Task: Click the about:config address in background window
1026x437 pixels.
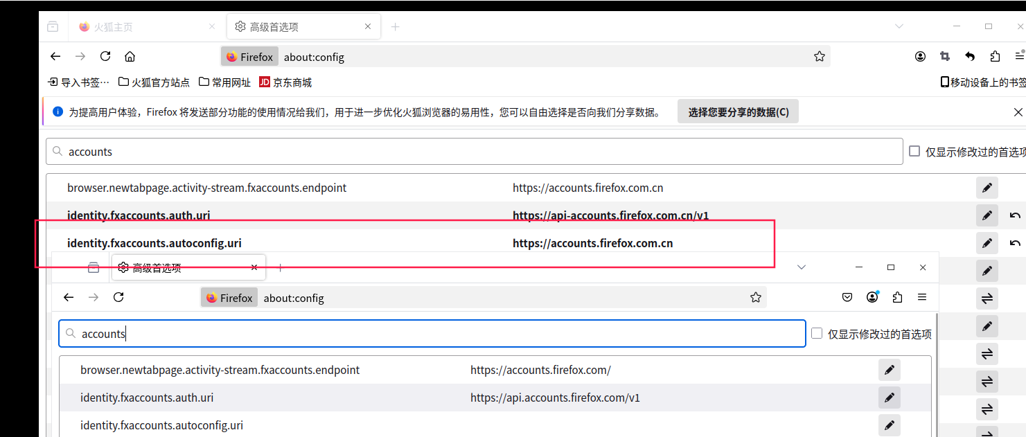Action: 314,57
